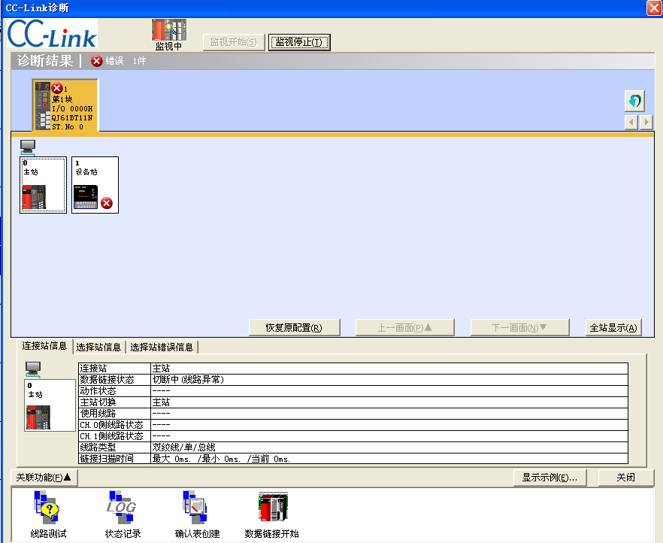Click the 线路测试 line test icon
Image resolution: width=663 pixels, height=543 pixels.
pyautogui.click(x=48, y=509)
